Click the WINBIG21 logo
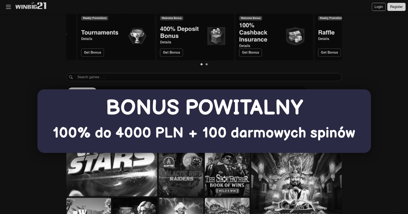Image resolution: width=408 pixels, height=214 pixels. [31, 6]
